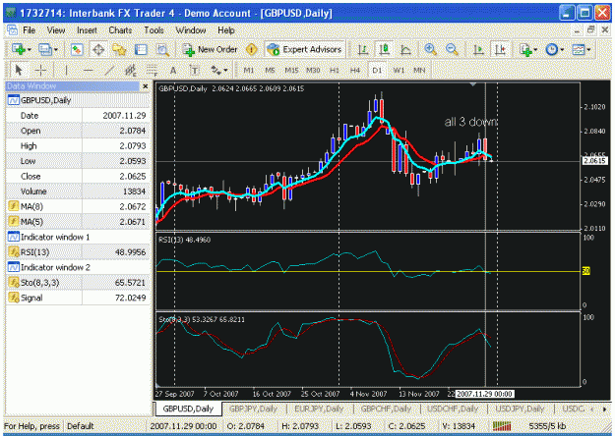
Task: Select the trendline drawing tool
Action: [109, 71]
